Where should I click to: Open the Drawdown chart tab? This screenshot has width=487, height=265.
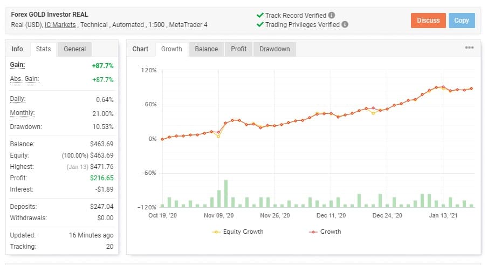click(x=275, y=49)
